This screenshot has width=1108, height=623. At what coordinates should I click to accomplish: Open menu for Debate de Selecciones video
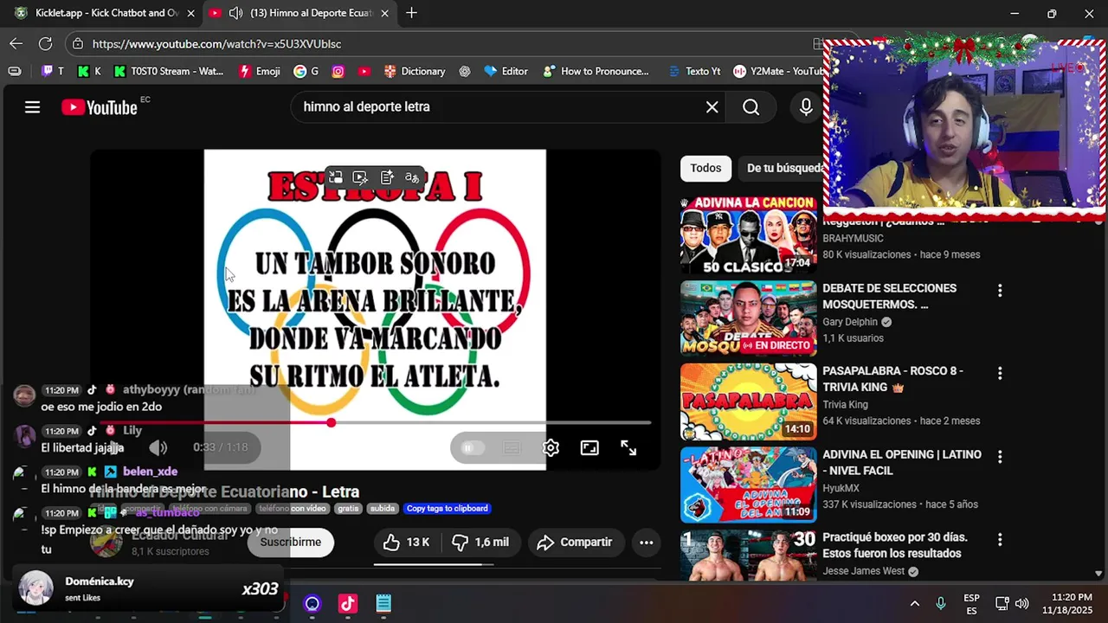(x=1000, y=291)
